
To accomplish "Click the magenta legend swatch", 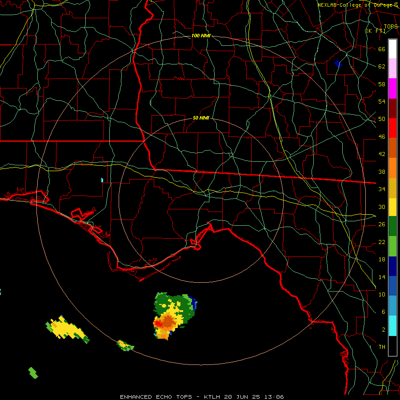I will pos(392,88).
